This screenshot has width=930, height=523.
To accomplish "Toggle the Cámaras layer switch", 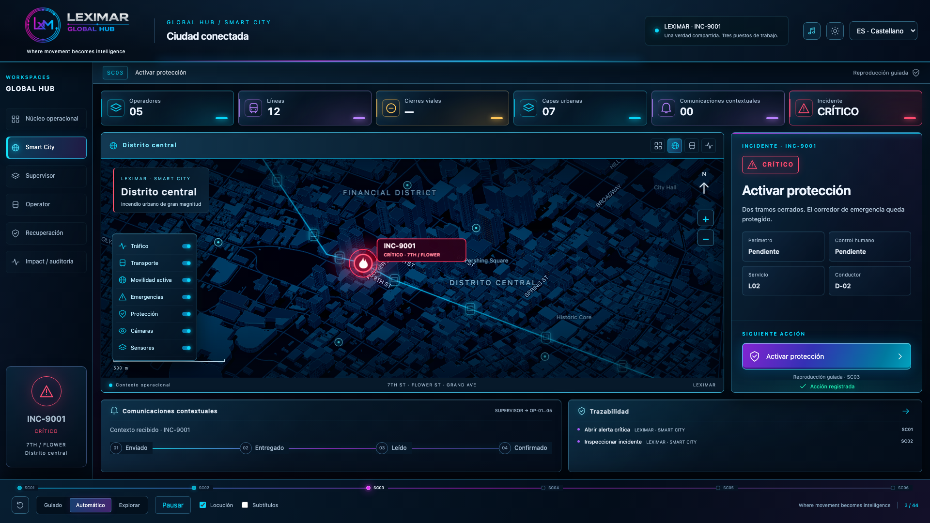I will [186, 331].
